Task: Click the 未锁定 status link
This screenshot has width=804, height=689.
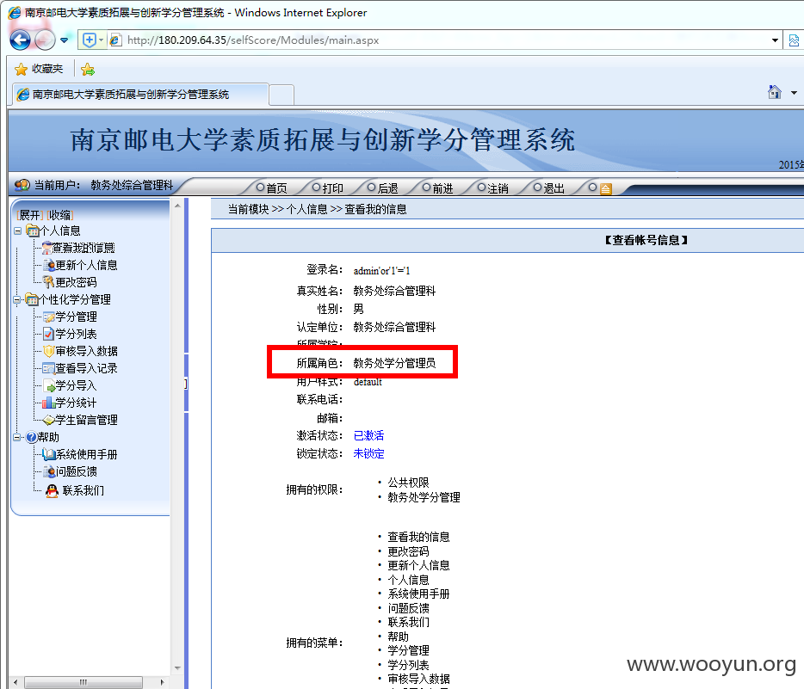Action: tap(368, 453)
